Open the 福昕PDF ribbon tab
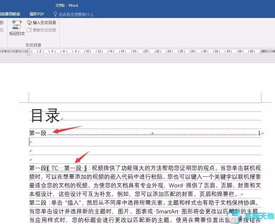Image resolution: width=275 pixels, height=224 pixels. [36, 14]
